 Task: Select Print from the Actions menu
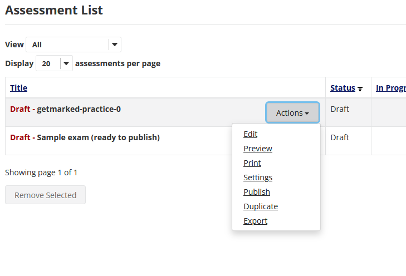pos(252,163)
